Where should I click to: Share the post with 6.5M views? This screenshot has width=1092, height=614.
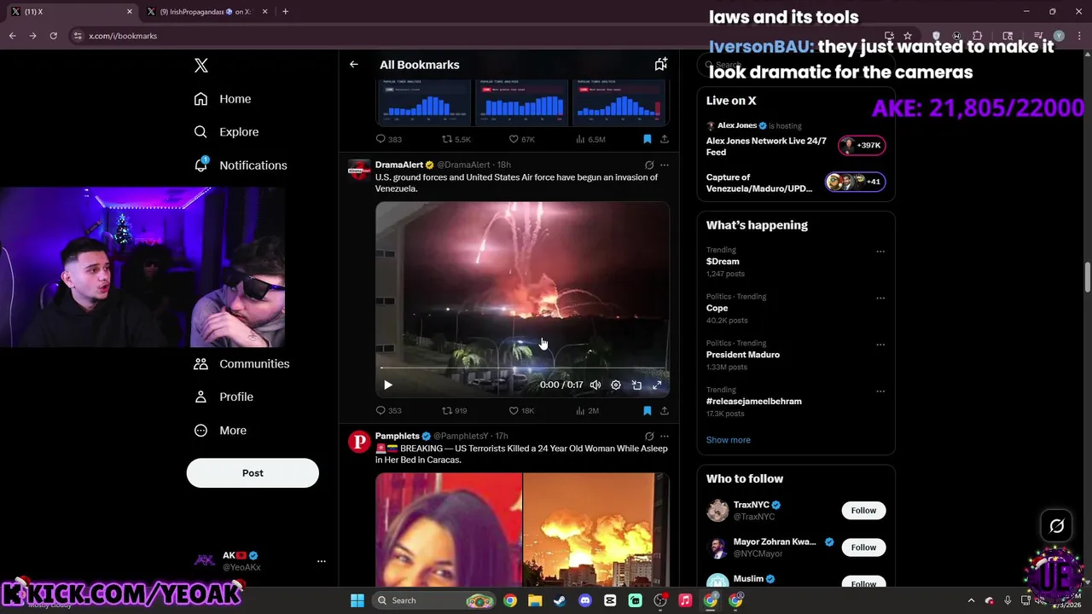[665, 139]
